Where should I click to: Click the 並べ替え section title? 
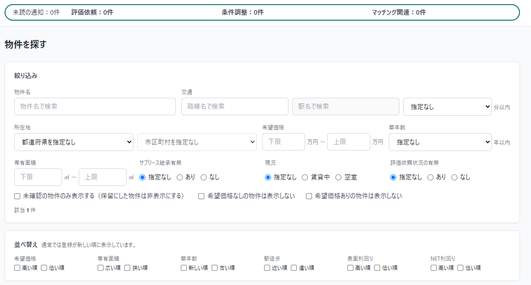[26, 245]
